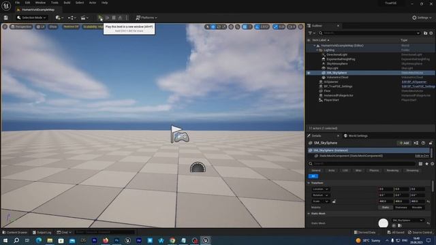The image size is (436, 245).
Task: Click the SM_SkySphere static mesh thumbnail
Action: pyautogui.click(x=383, y=223)
